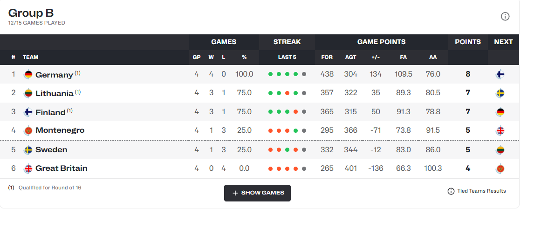The image size is (541, 227).
Task: Click the info icon beside Group B header
Action: coord(505,16)
